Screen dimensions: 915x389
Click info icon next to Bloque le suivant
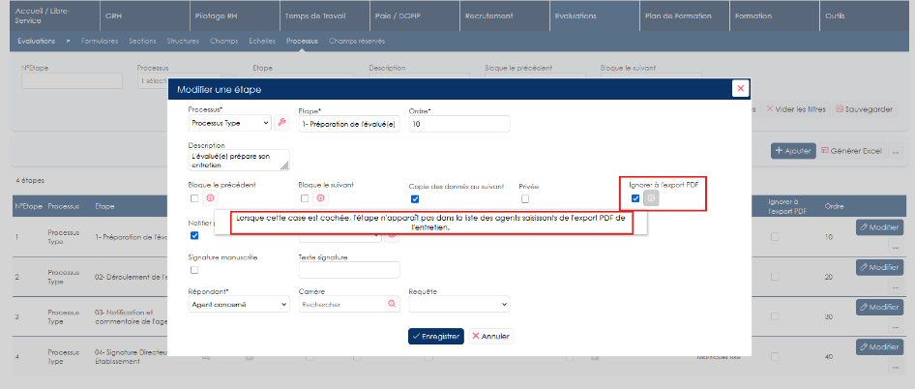pos(320,198)
